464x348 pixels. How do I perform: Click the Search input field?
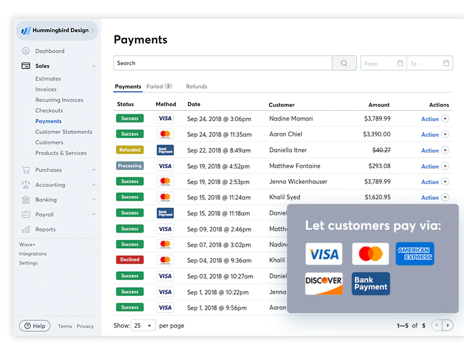[223, 63]
